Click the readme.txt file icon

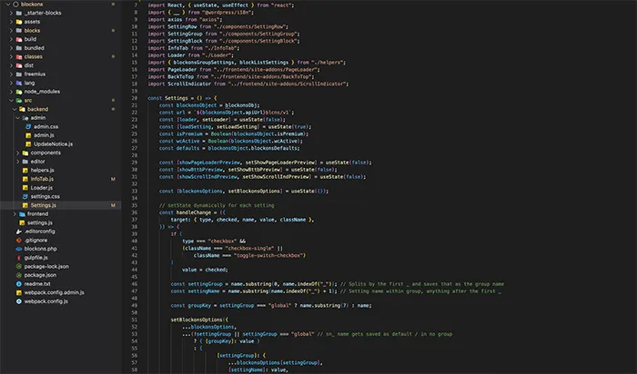click(19, 284)
